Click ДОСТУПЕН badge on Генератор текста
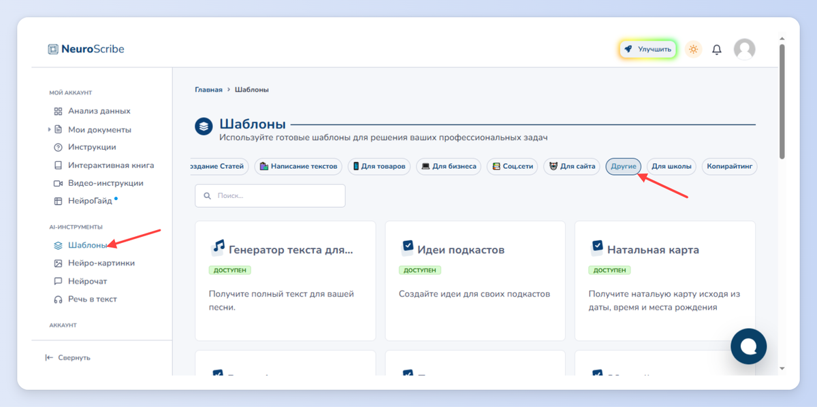 [230, 270]
